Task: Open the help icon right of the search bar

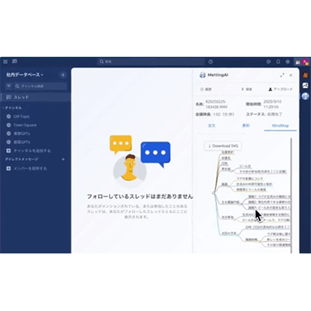Action: pos(211,61)
